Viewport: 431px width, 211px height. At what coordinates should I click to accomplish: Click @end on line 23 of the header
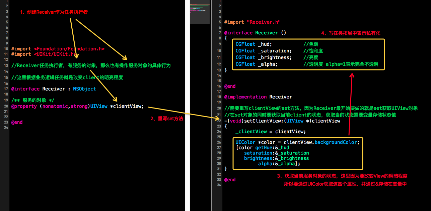click(17, 122)
